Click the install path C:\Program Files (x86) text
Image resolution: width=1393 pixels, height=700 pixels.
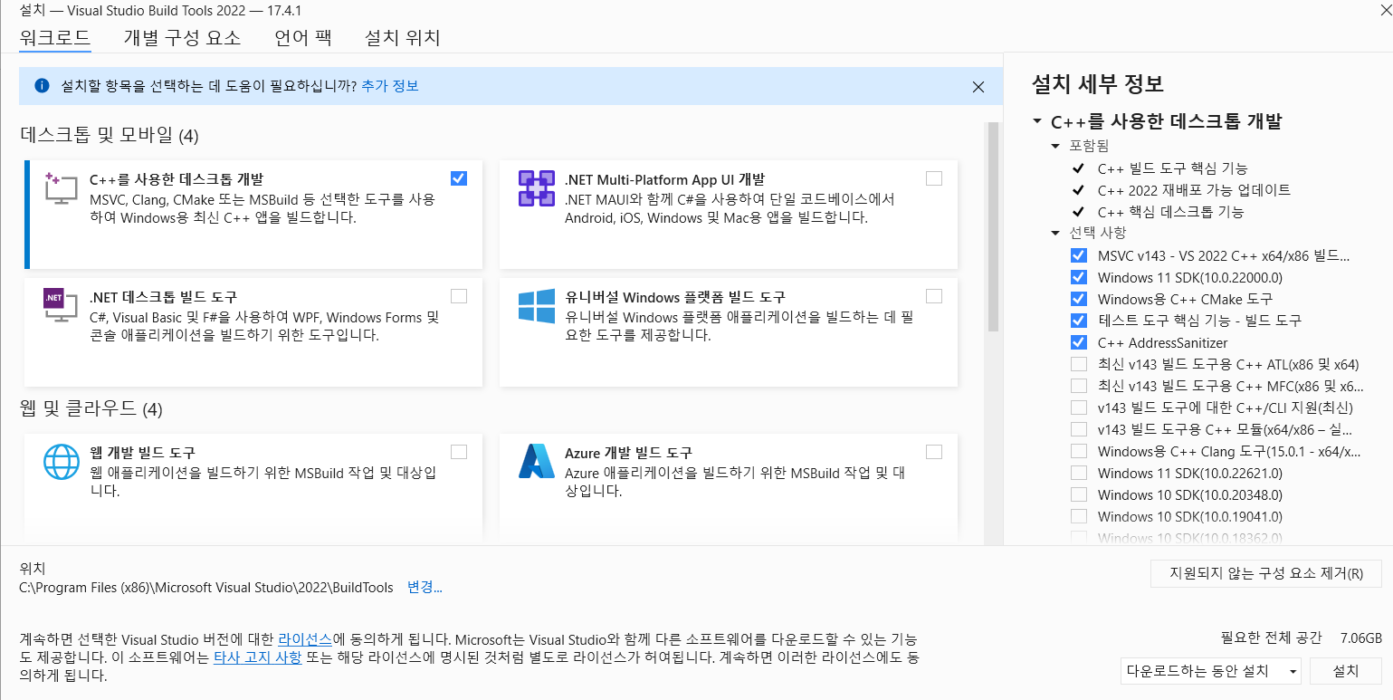coord(206,588)
